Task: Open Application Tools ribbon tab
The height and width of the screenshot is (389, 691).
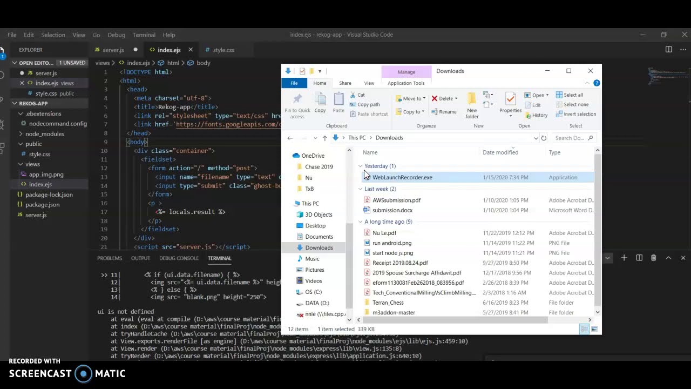Action: coord(406,83)
